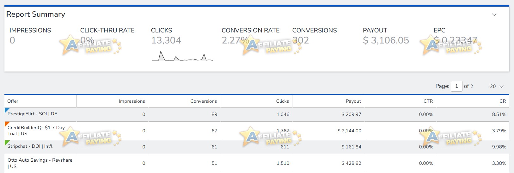Open offer Otto Auto Savings - Revshare
This screenshot has width=514, height=173.
[40, 163]
